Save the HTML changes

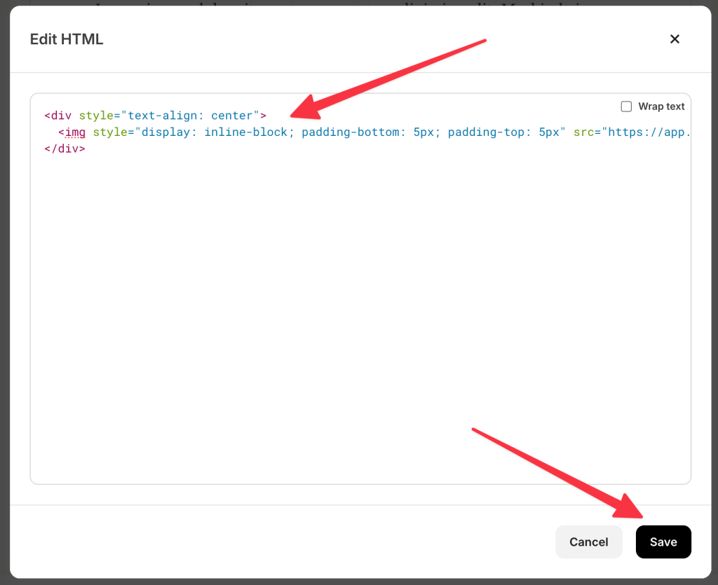[663, 542]
